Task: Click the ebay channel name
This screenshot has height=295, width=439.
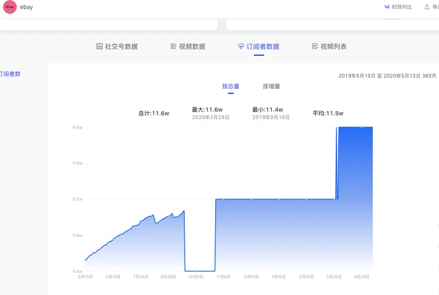Action: pos(26,7)
